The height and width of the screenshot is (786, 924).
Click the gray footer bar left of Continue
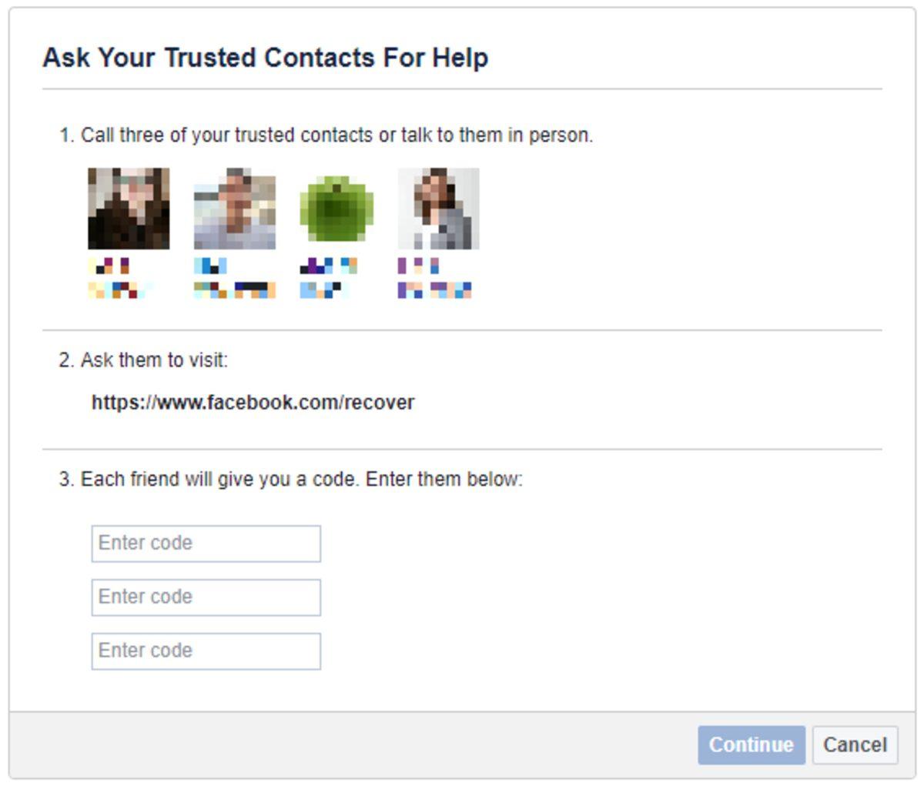click(346, 745)
